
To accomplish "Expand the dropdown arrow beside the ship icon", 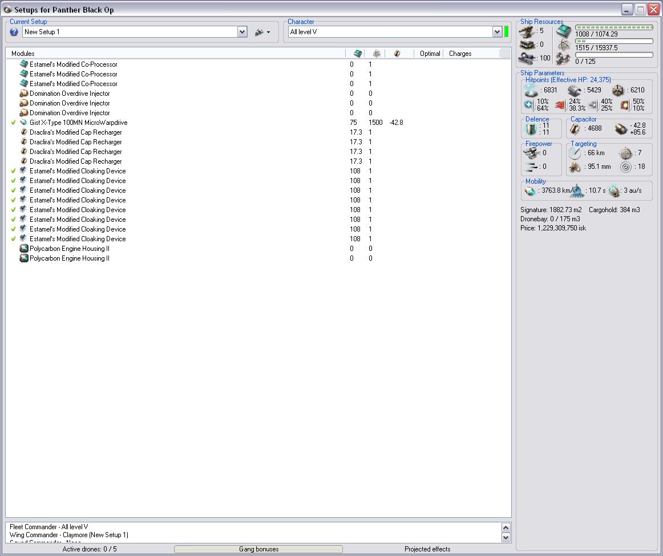I will coord(269,33).
